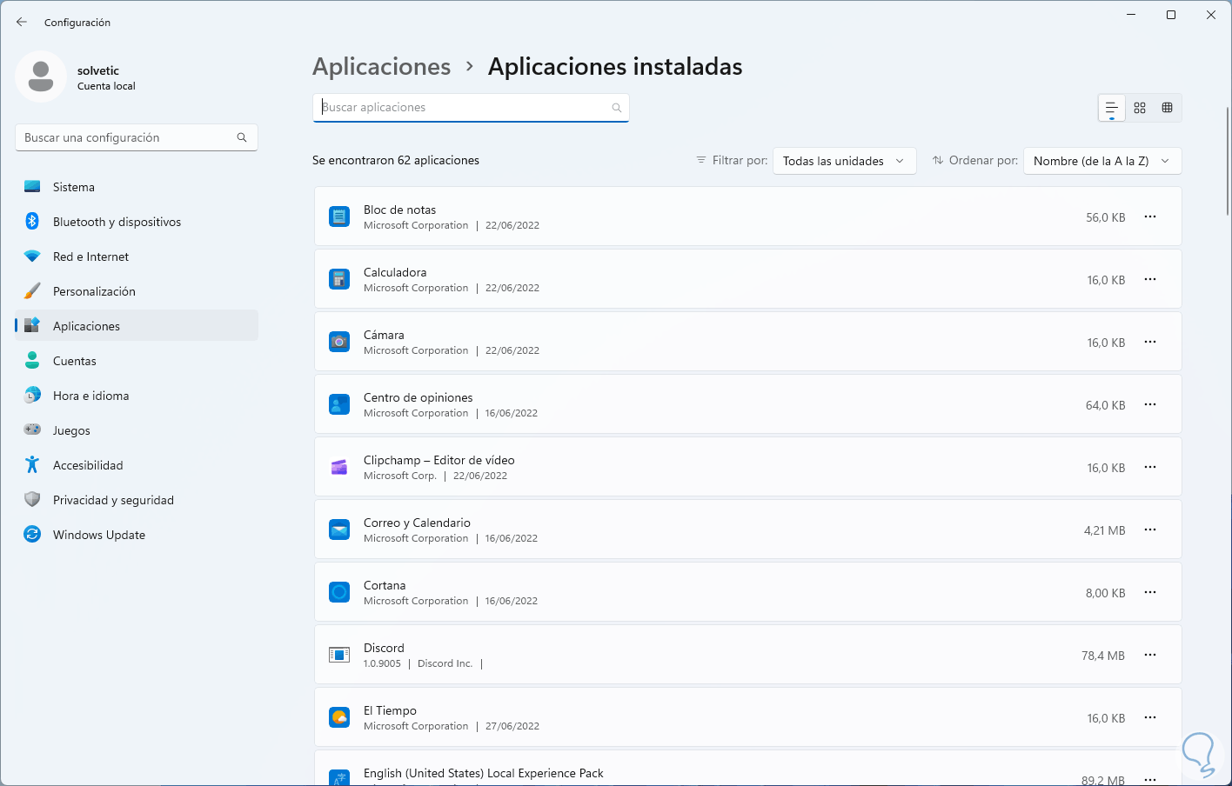Click the Centro de opiniones app icon
The width and height of the screenshot is (1232, 786).
tap(339, 404)
